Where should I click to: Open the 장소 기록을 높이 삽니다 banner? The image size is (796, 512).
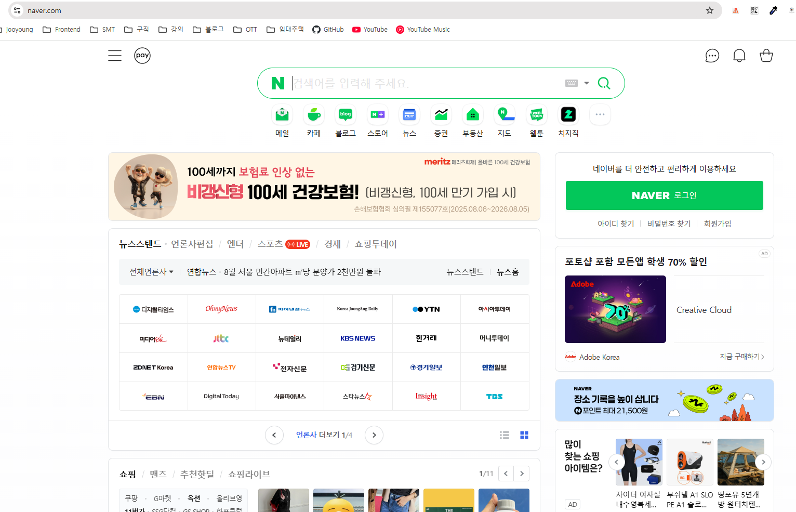pos(665,400)
